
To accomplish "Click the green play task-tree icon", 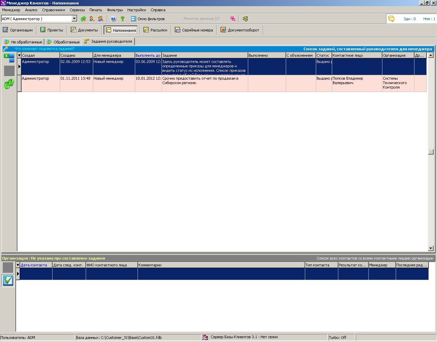I will click(9, 57).
